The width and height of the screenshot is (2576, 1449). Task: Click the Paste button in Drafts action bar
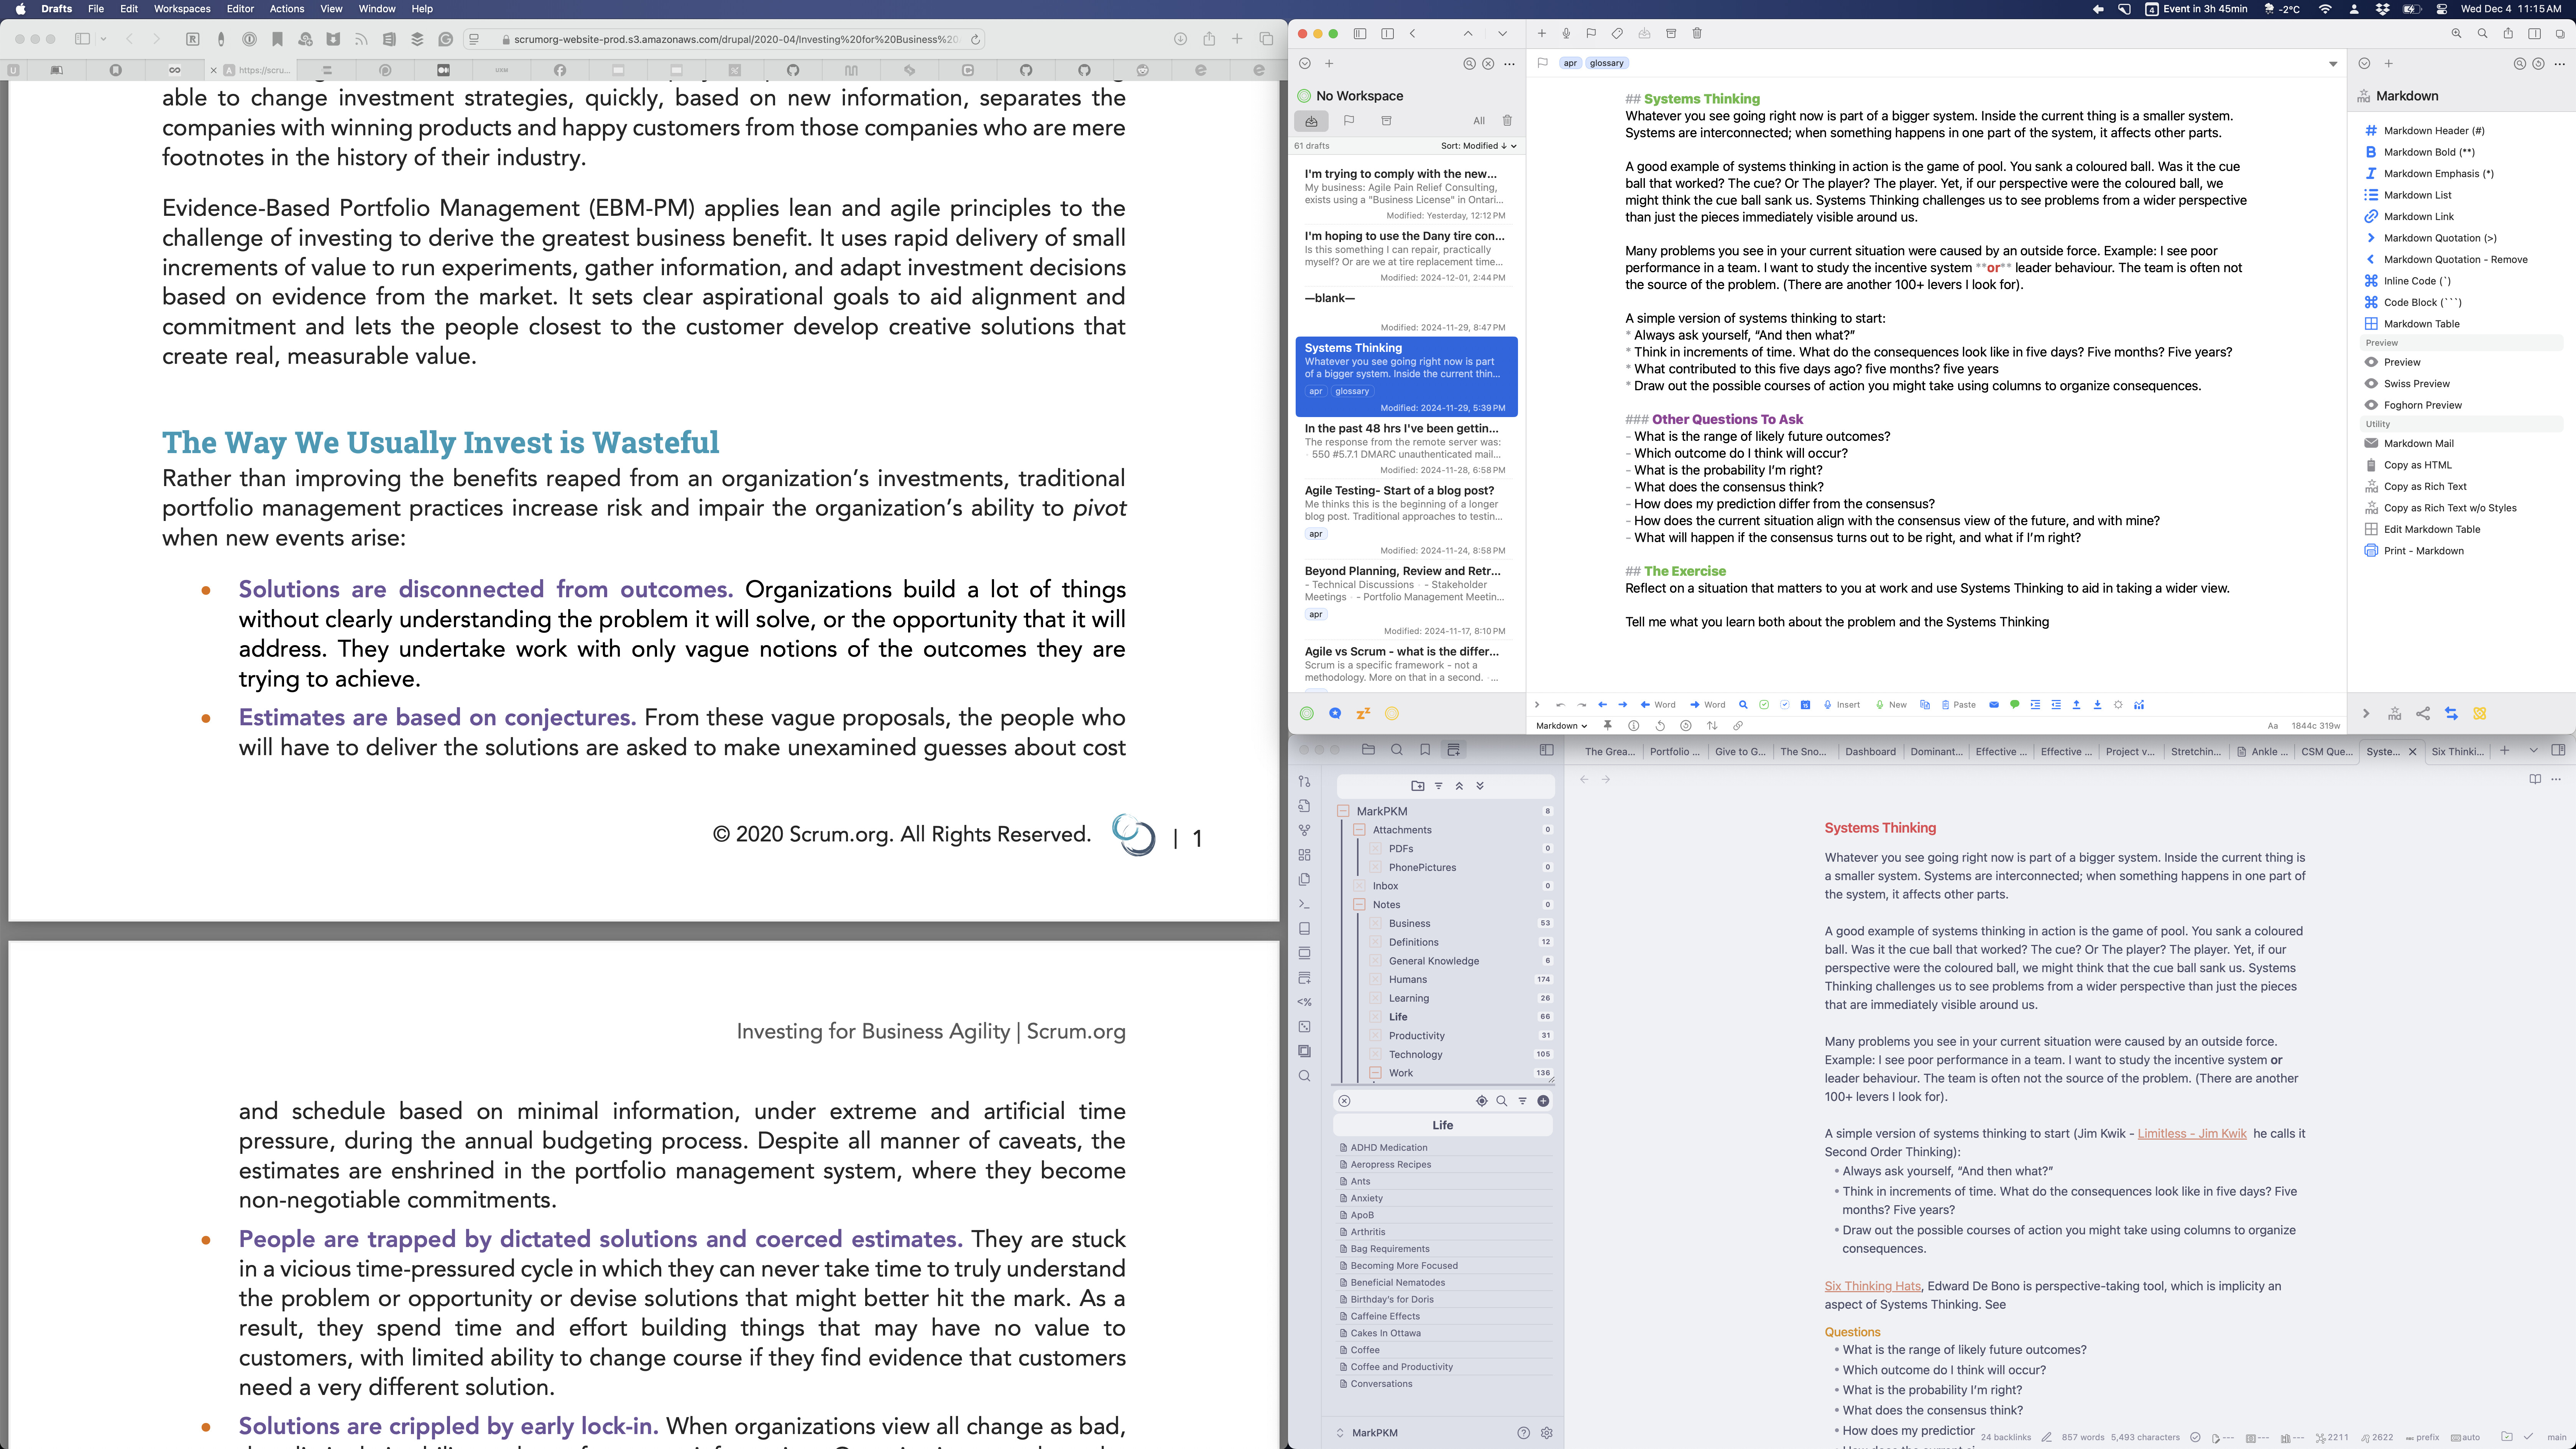coord(1958,705)
